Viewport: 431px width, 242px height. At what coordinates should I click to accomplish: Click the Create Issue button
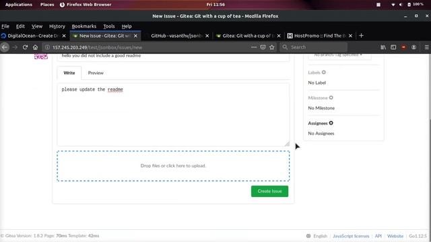tap(269, 191)
